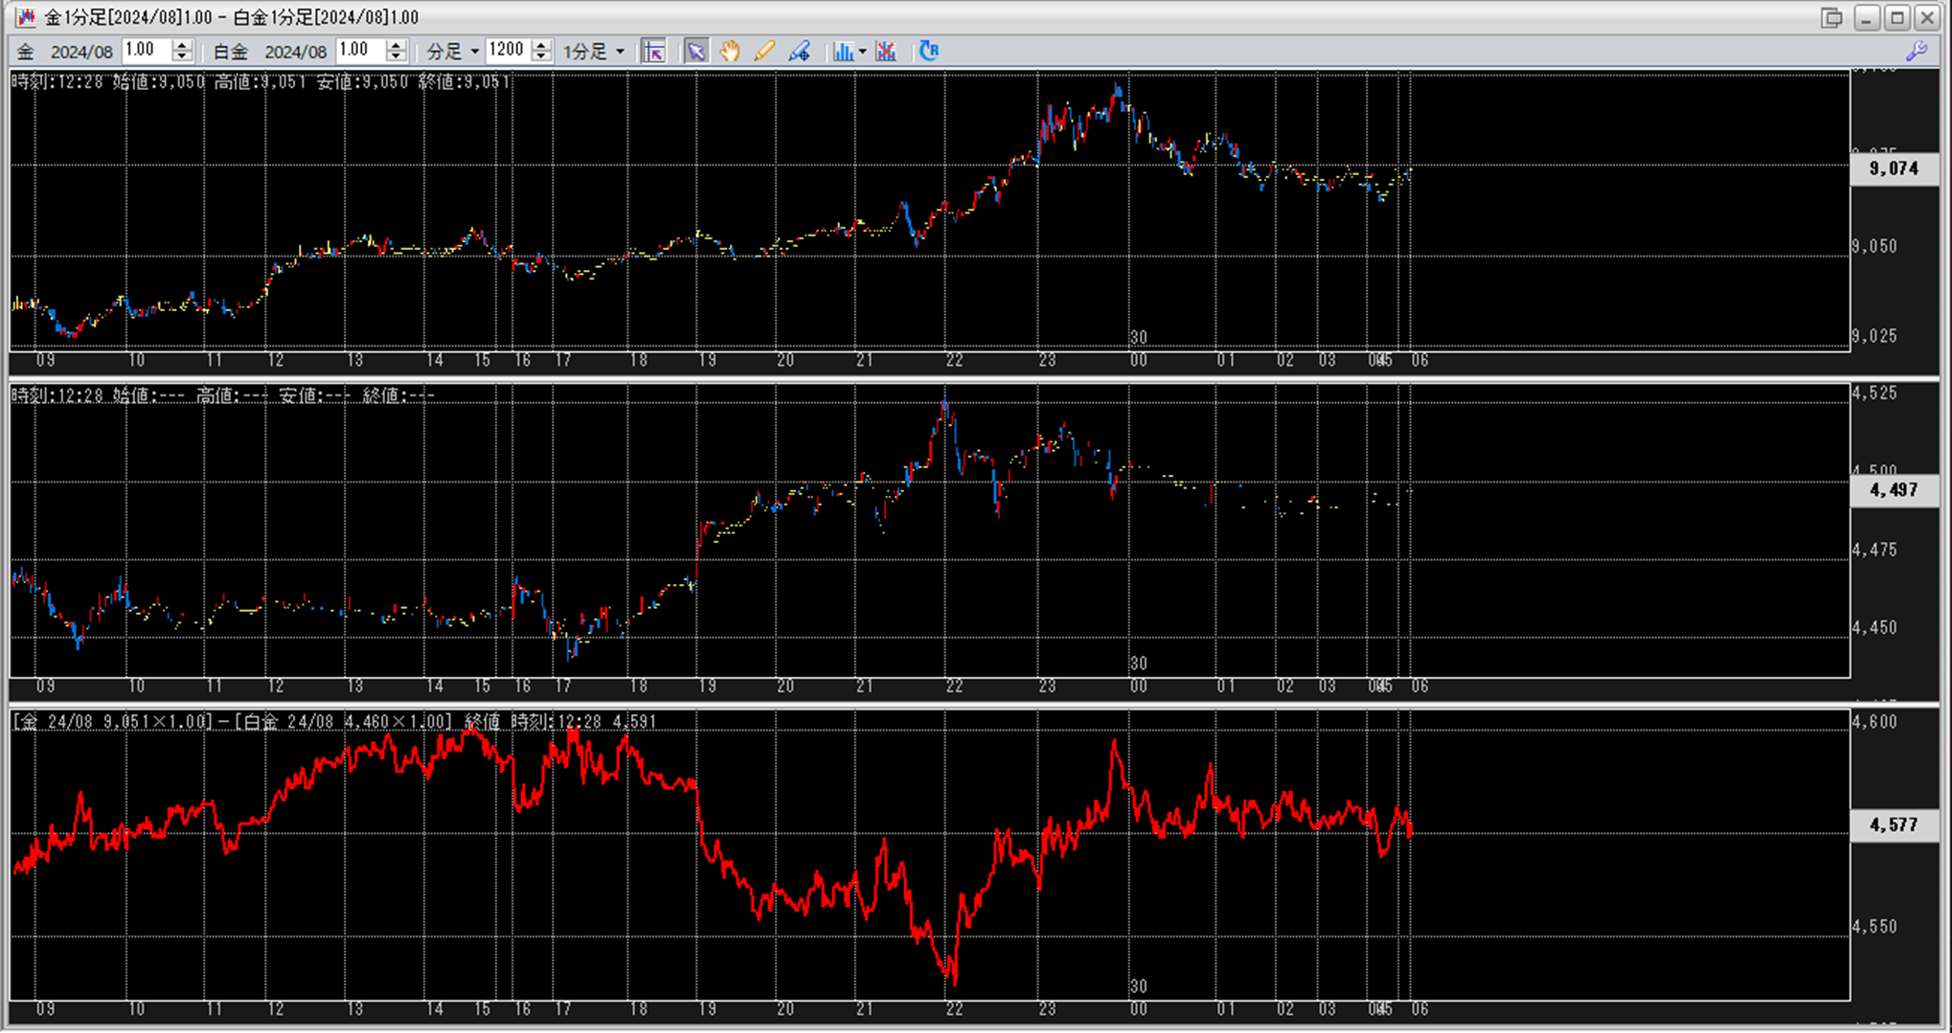Open the 分足 chart type dropdown
Viewport: 1952px width, 1033px height.
[453, 52]
